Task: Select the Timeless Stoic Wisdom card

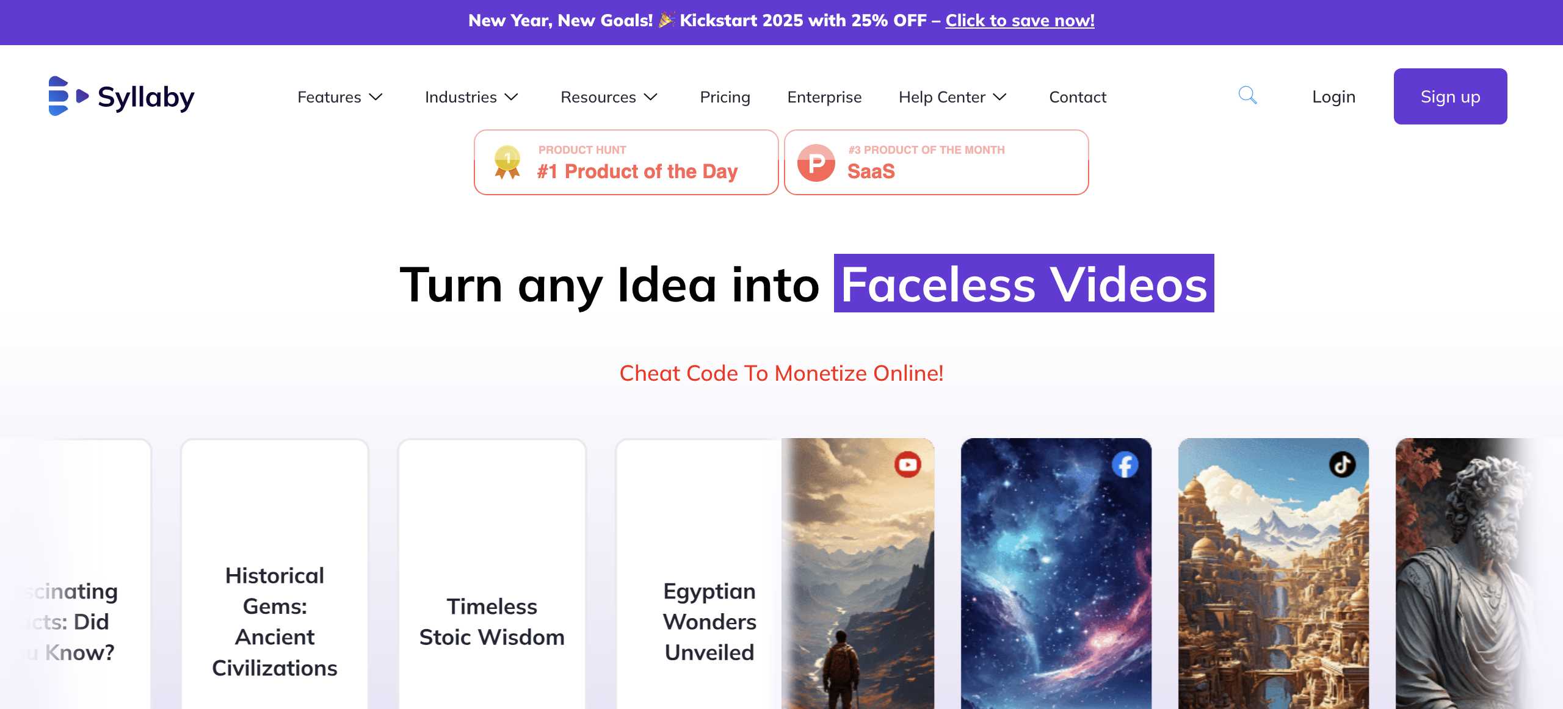Action: click(492, 574)
